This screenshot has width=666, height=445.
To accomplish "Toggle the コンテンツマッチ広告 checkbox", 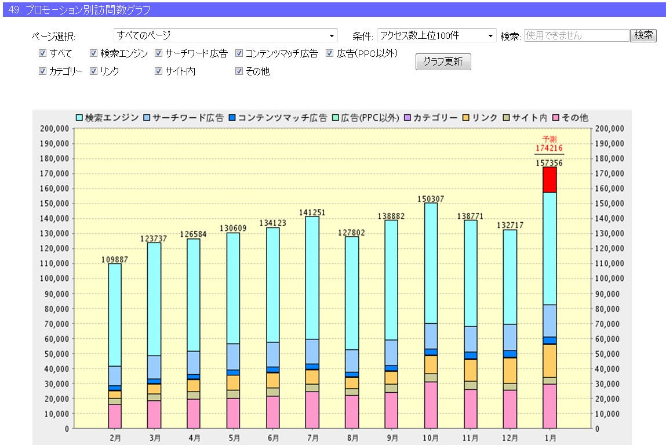I will coord(239,53).
